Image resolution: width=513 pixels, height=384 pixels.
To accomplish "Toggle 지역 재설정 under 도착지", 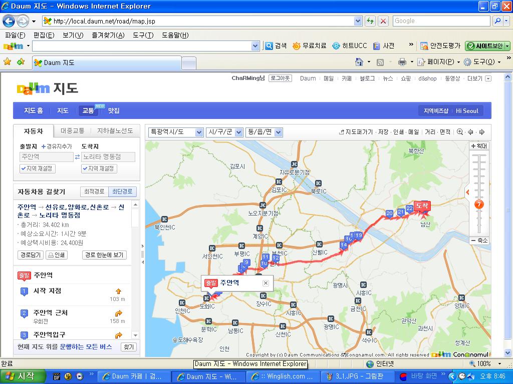I will 99,168.
